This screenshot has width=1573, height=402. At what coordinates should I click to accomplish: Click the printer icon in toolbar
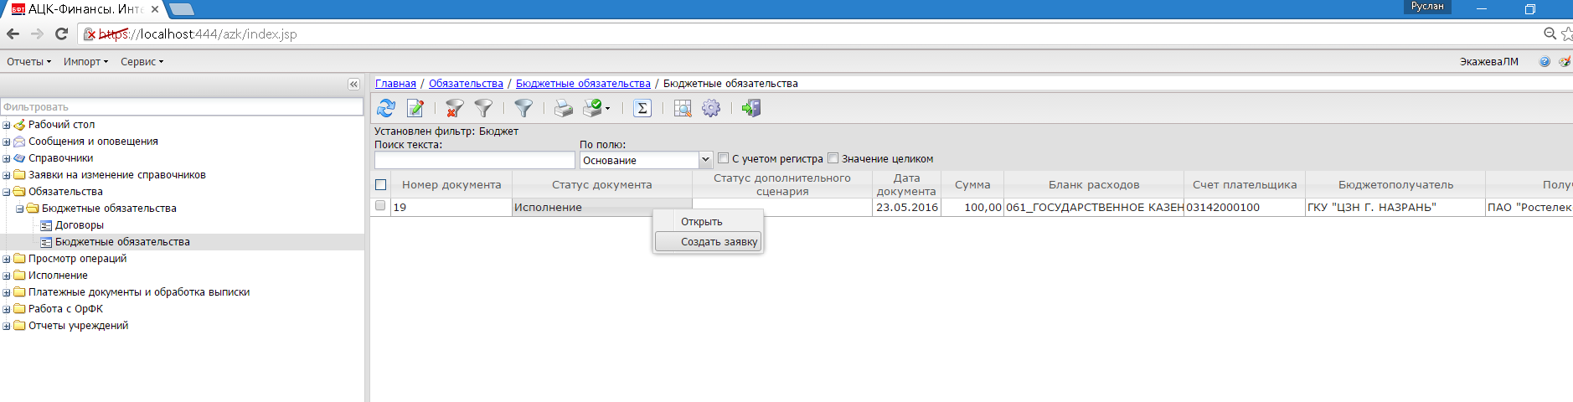[x=564, y=108]
